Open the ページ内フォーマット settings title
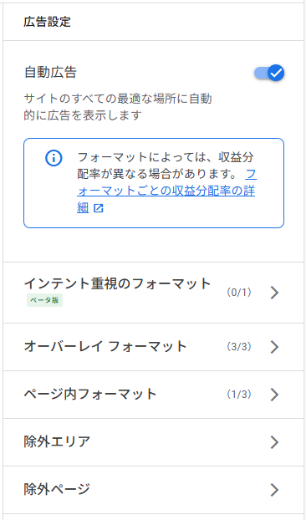Viewport: 306px width, 520px height. (90, 395)
